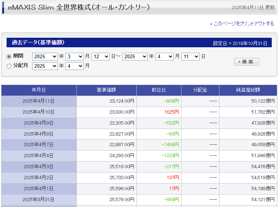The height and width of the screenshot is (207, 278).
Task: Open the end day dropdown showing 11
Action: 190,56
